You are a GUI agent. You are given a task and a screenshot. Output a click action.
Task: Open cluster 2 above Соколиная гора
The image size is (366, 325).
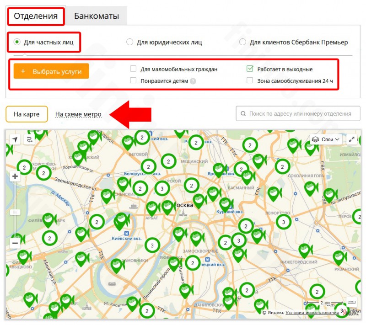pyautogui.click(x=282, y=166)
